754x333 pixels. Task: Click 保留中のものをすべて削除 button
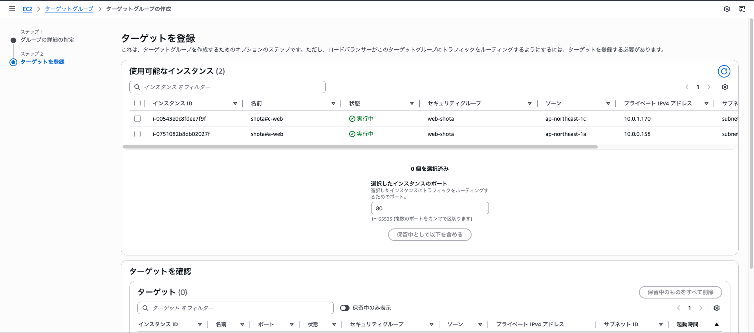click(680, 292)
